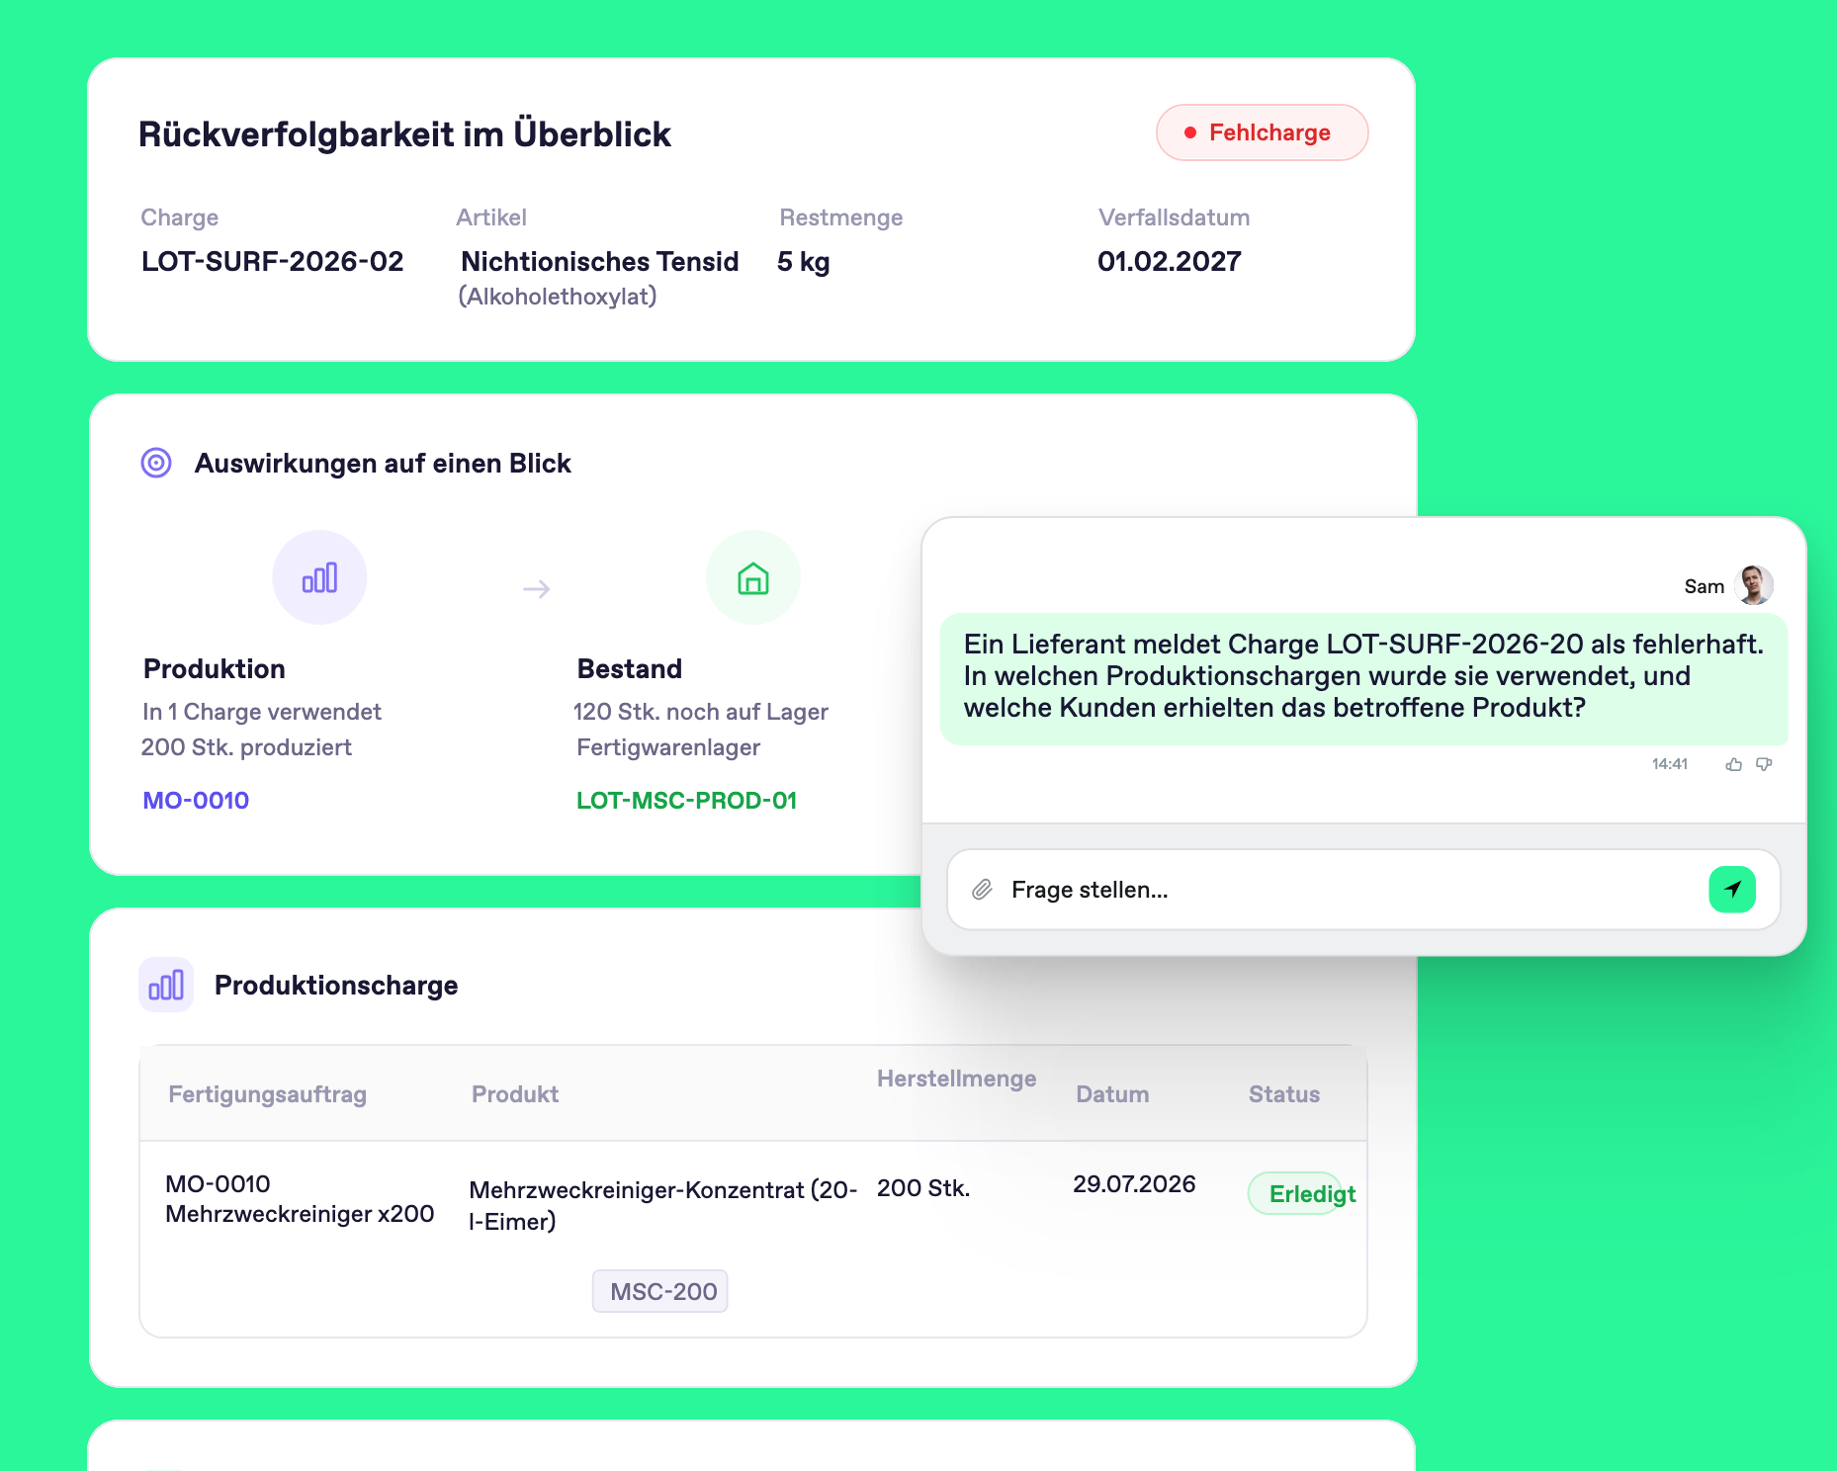
Task: Click the '120 Stk. noch auf Lager' text
Action: [700, 712]
